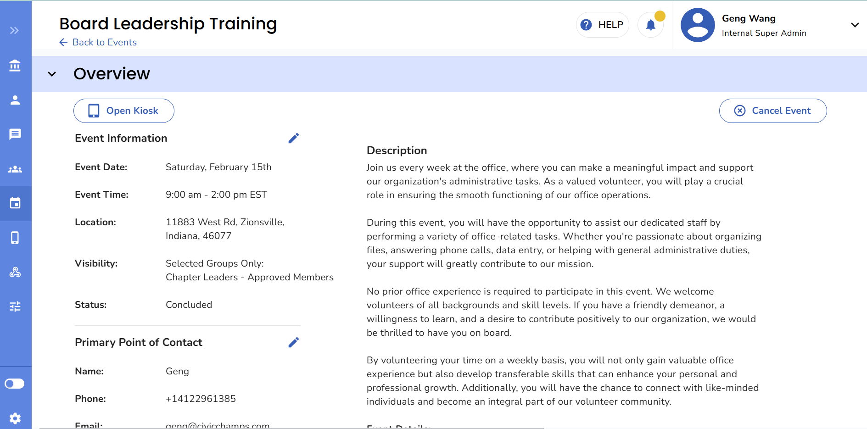Click the Cancel Event button
Image resolution: width=867 pixels, height=429 pixels.
[x=773, y=111]
